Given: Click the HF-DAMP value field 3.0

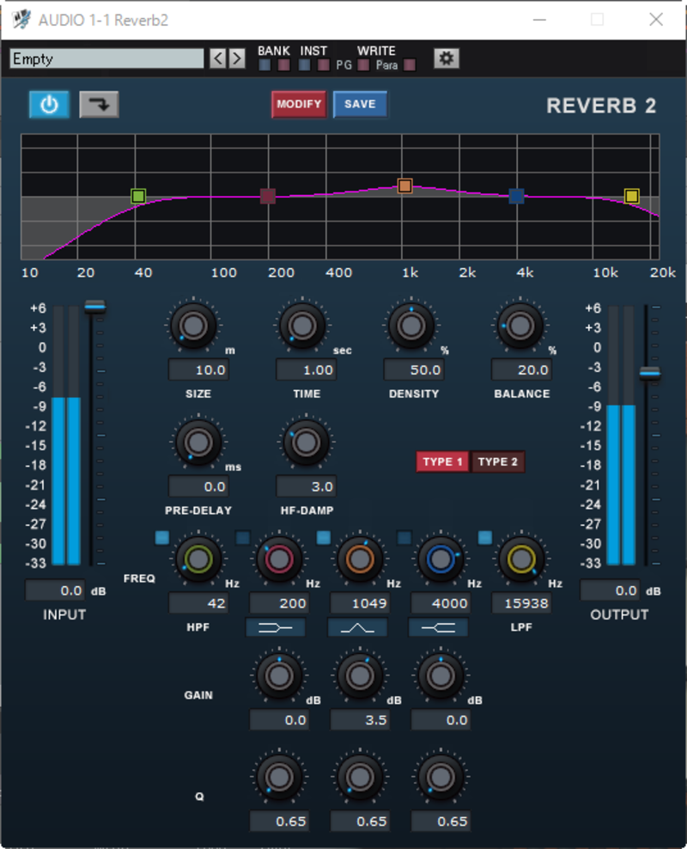Looking at the screenshot, I should tap(307, 486).
